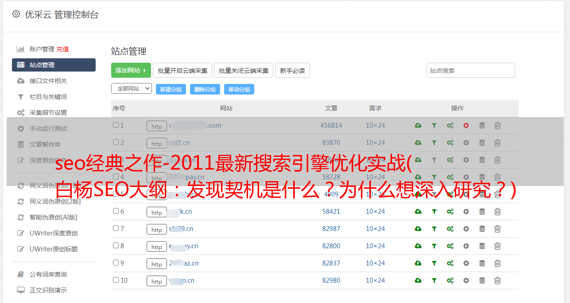Viewport: 570px width, 303px height.
Task: Click cloud upload icon in row 10
Action: pos(418,280)
